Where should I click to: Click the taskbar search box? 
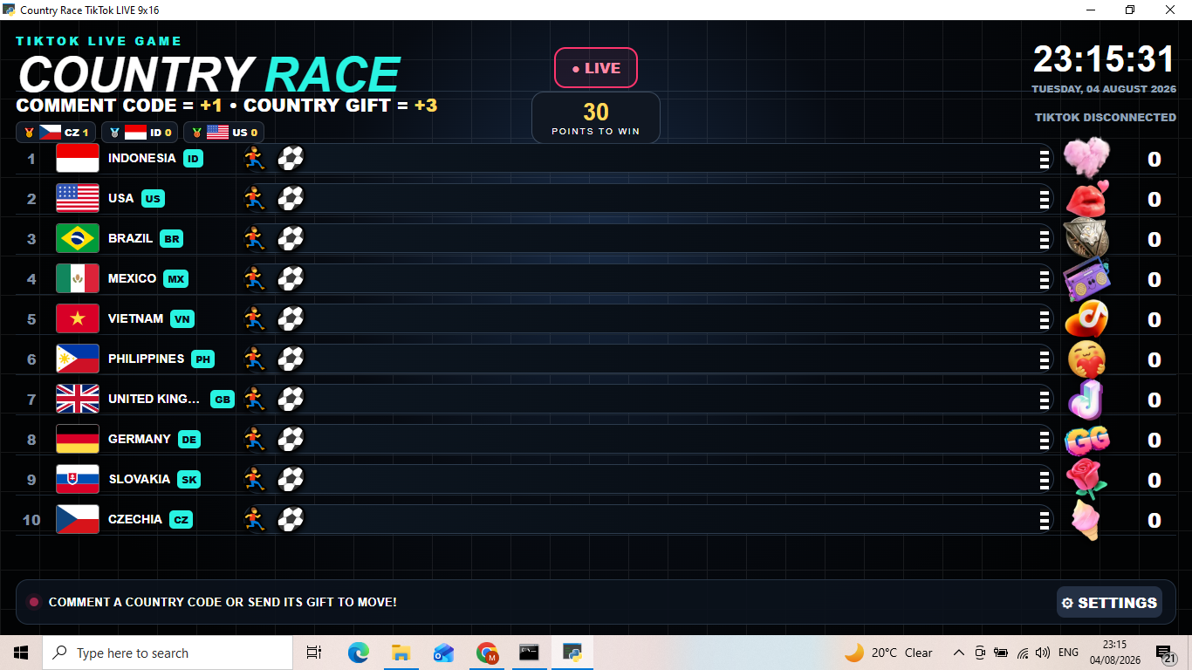(168, 653)
